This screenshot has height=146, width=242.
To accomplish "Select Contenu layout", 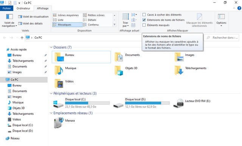I will pos(91,25).
